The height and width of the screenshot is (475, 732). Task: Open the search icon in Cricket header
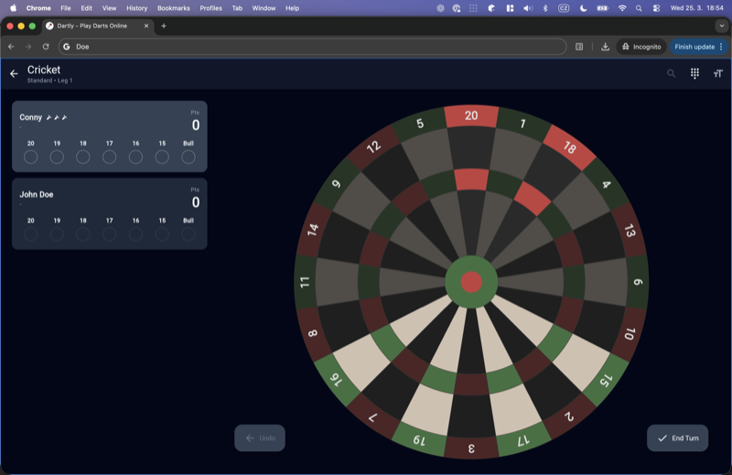671,73
